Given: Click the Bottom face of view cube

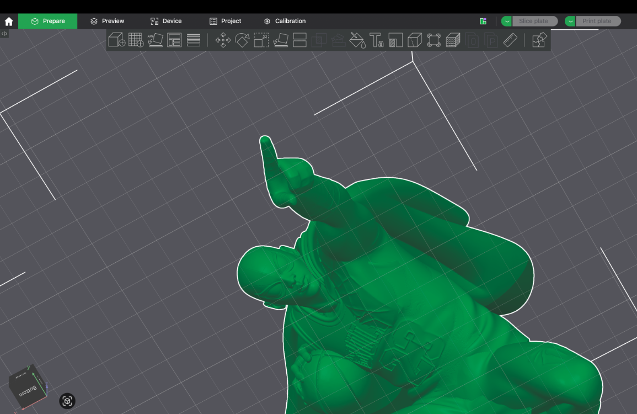Looking at the screenshot, I should [x=27, y=389].
